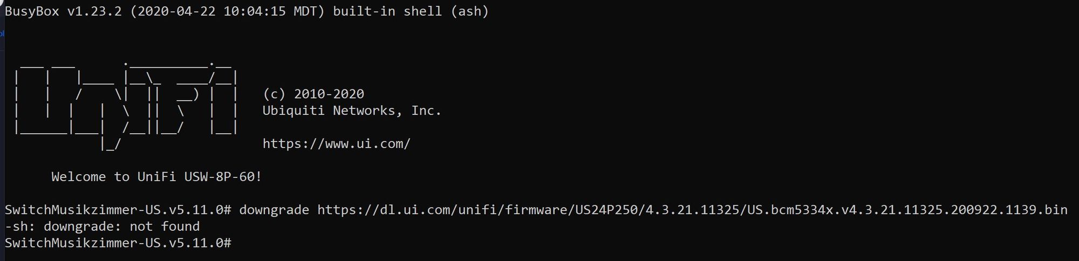Image resolution: width=1079 pixels, height=261 pixels.
Task: Click the "BusyBox" word in the banner
Action: coord(32,11)
